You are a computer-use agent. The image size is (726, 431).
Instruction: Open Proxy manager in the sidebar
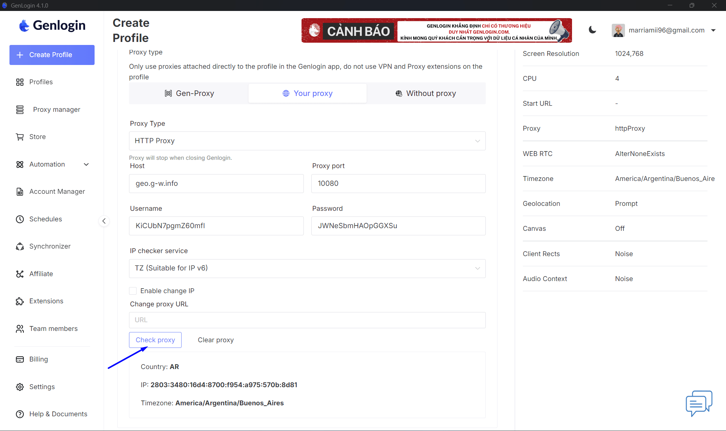coord(56,110)
